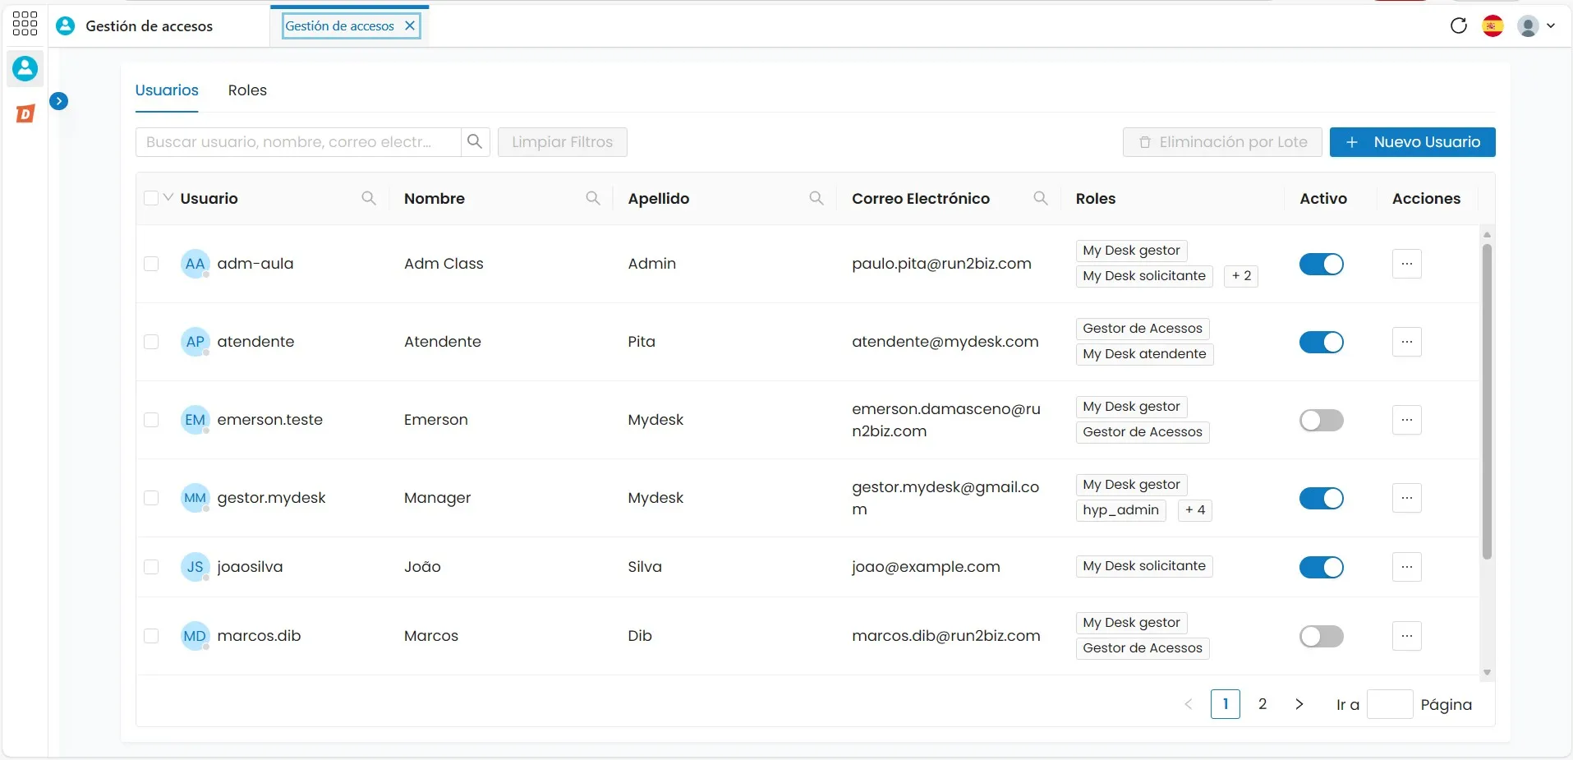This screenshot has width=1573, height=760.
Task: Click the Apellido column search icon
Action: tap(816, 198)
